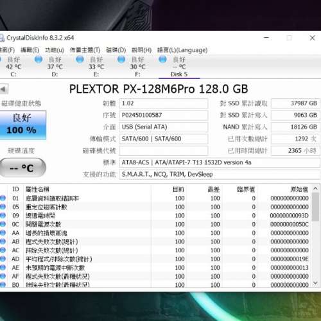Open the 佈景主題(T) menu
The height and width of the screenshot is (321, 321).
click(85, 50)
